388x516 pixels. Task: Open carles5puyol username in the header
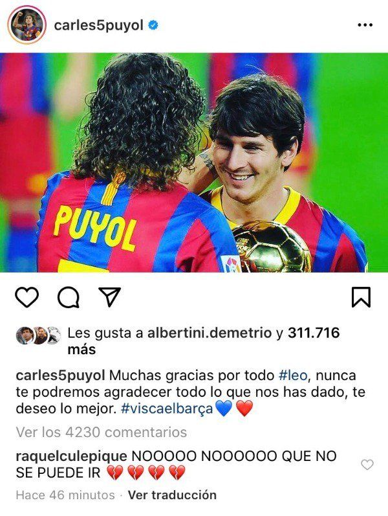click(x=99, y=25)
